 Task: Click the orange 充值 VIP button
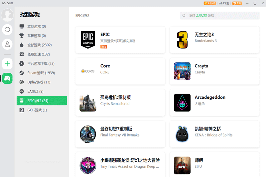237,3
